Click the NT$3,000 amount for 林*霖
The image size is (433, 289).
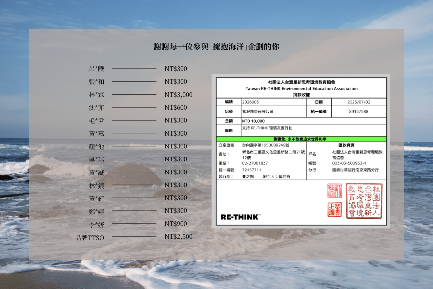[x=178, y=95]
